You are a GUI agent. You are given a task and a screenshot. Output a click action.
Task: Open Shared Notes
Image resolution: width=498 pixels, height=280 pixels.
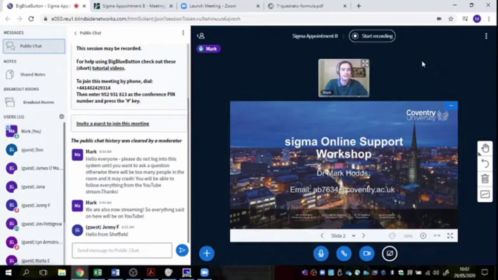[33, 74]
